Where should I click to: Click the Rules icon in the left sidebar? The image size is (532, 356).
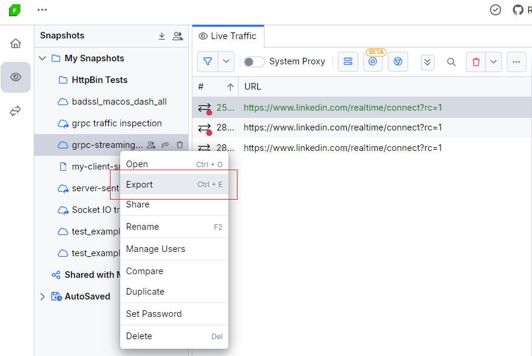point(16,110)
